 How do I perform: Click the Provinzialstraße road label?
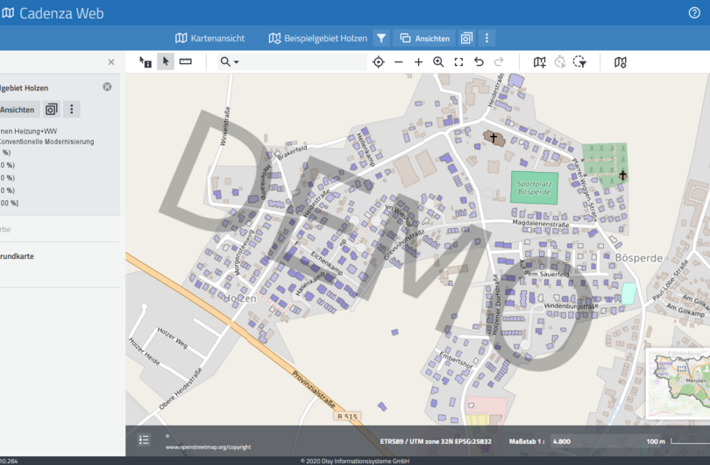pos(313,390)
